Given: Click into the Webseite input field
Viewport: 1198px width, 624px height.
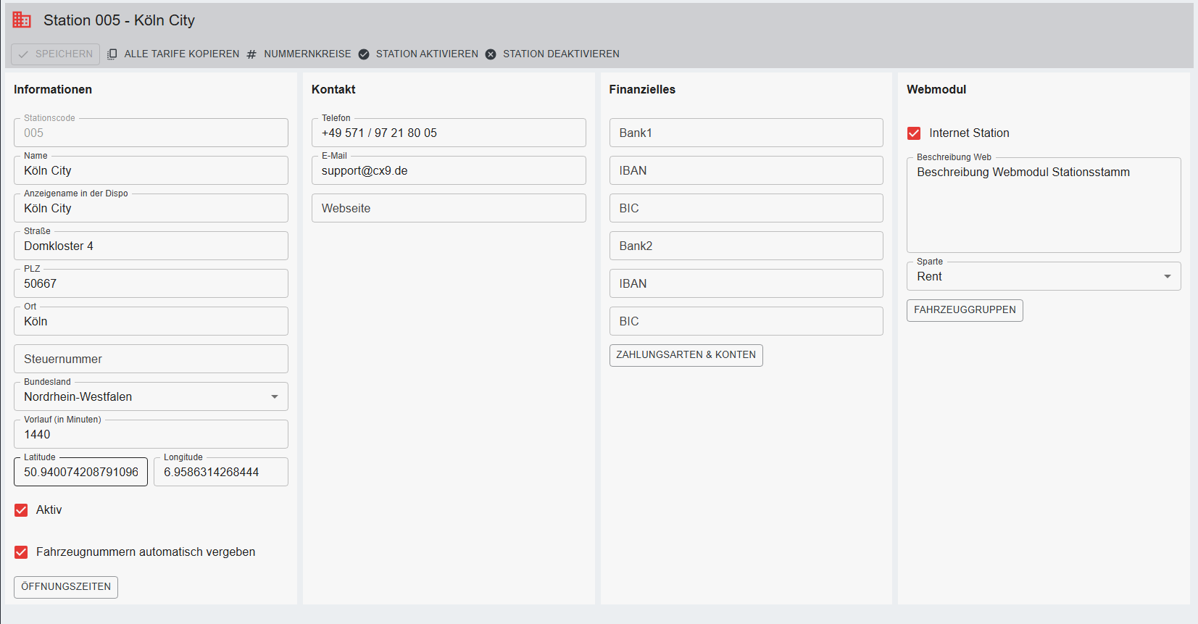Looking at the screenshot, I should (449, 208).
